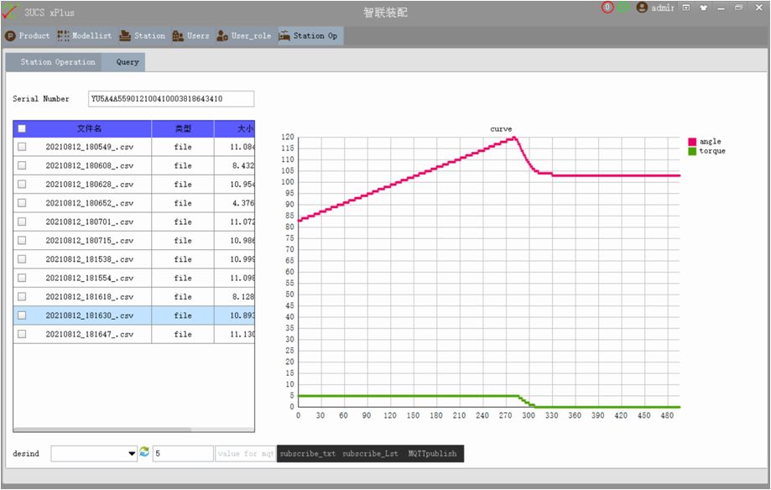Viewport: 771px width, 490px height.
Task: Select file name 20210812_180549_.csv
Action: [90, 147]
